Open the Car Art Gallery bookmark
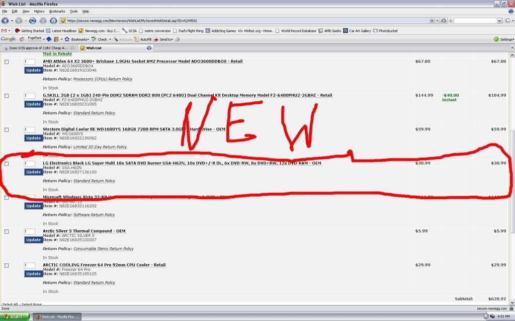Image resolution: width=515 pixels, height=321 pixels. pyautogui.click(x=357, y=31)
